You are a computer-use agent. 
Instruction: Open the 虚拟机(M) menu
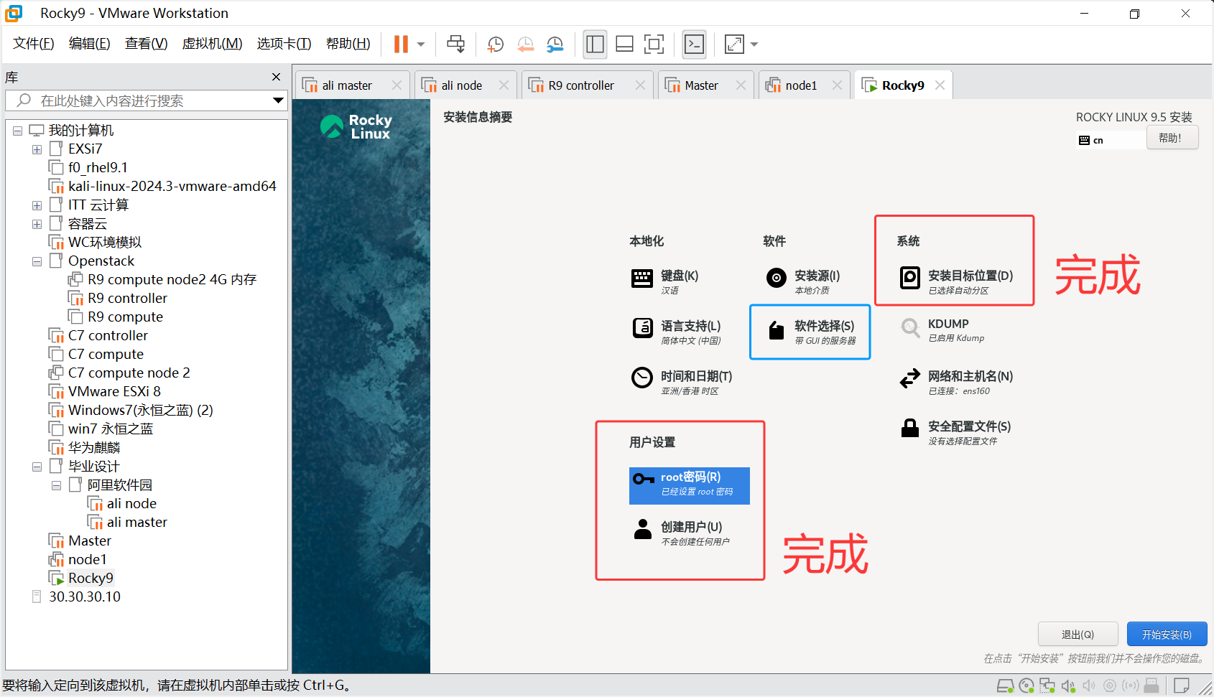212,43
